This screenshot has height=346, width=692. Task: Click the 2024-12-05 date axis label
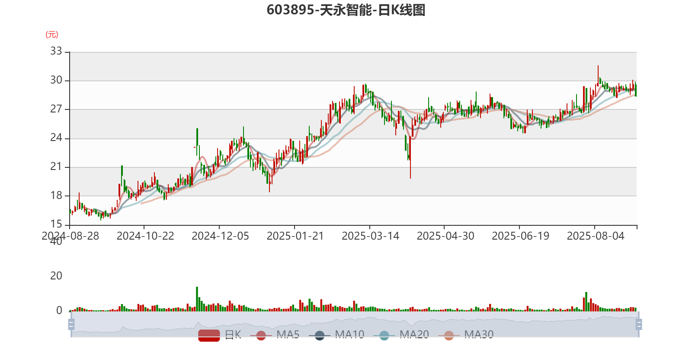[x=220, y=236]
